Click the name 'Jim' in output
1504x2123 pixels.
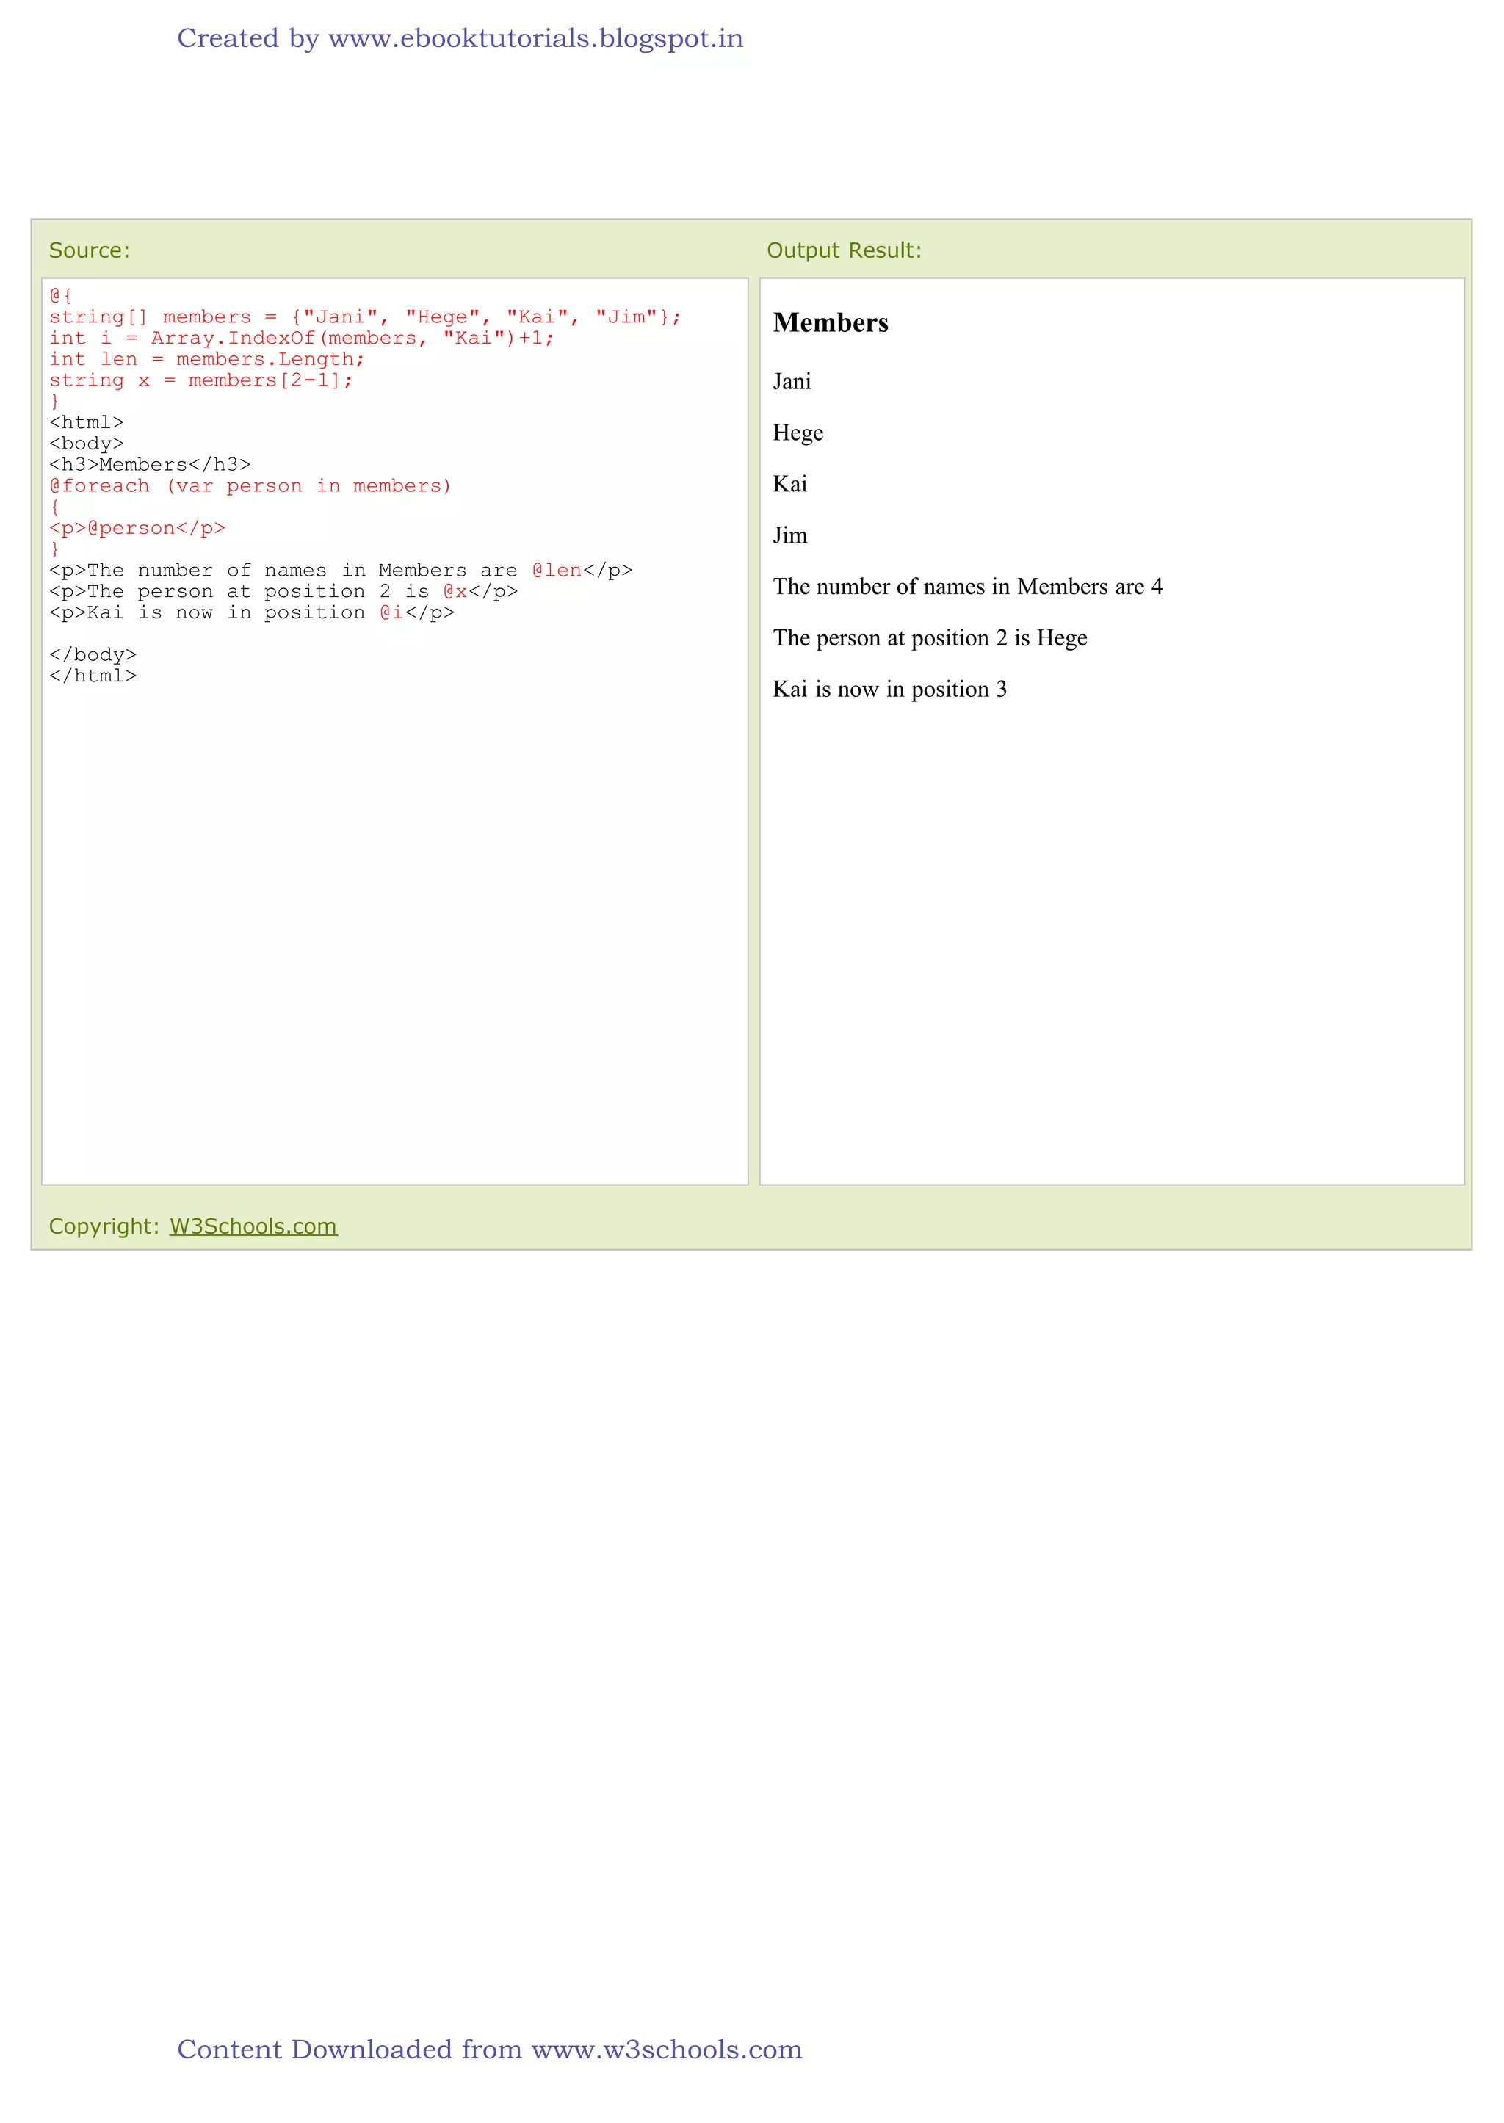[x=790, y=535]
